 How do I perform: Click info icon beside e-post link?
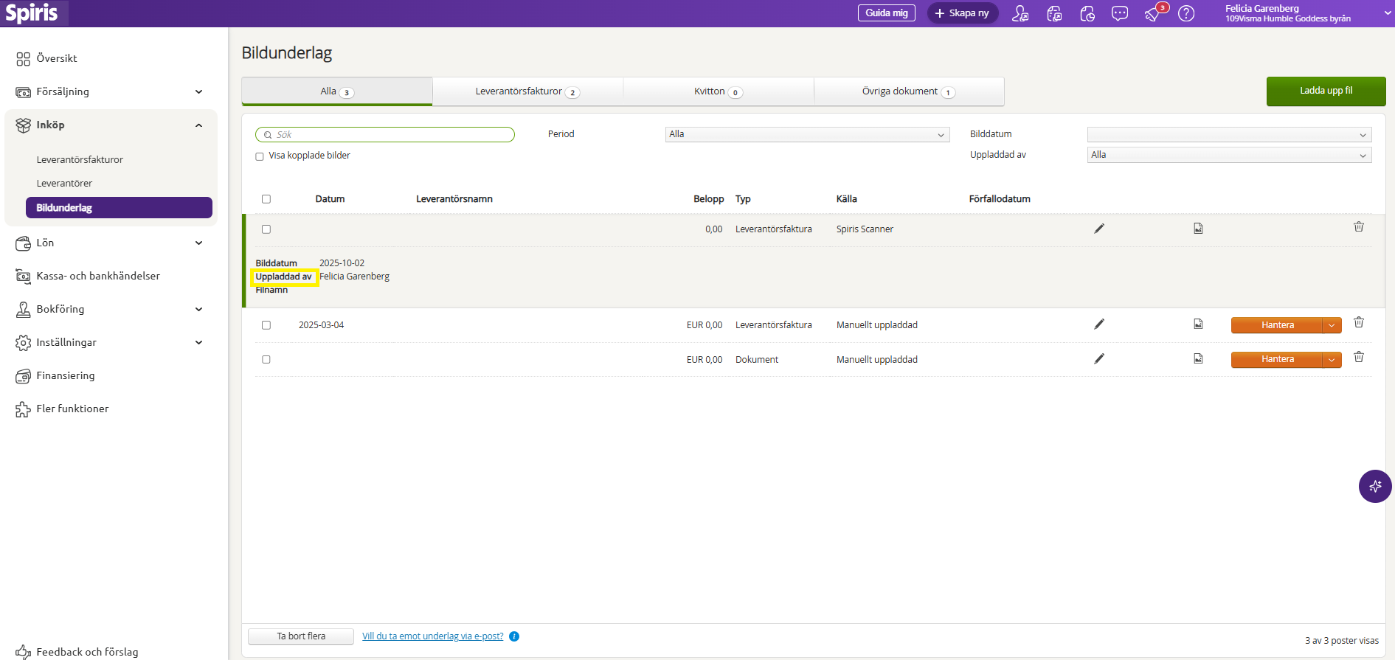click(x=514, y=636)
